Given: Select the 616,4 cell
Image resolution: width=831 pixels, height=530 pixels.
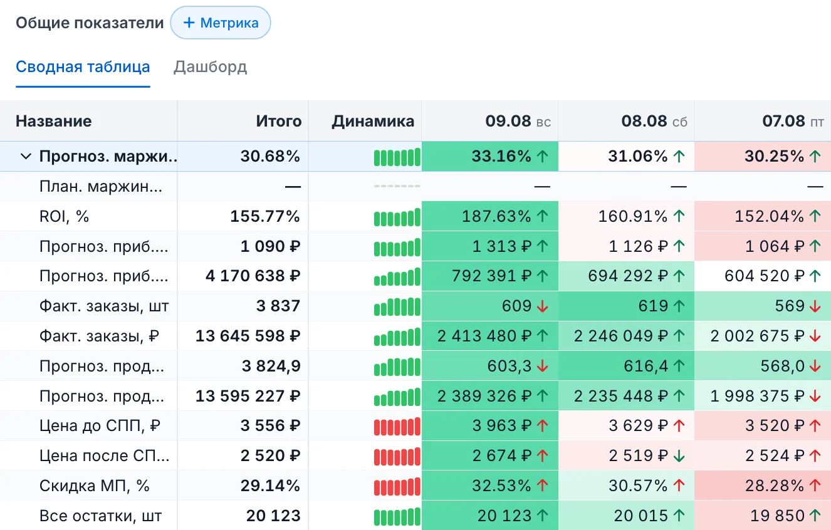Looking at the screenshot, I should [627, 366].
